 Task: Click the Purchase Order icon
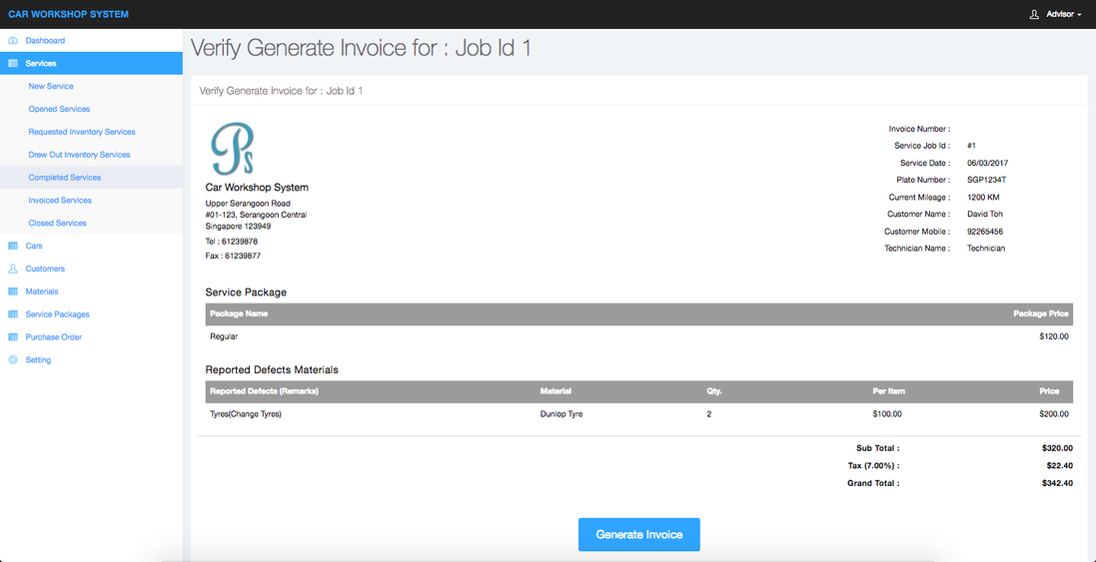pyautogui.click(x=13, y=337)
